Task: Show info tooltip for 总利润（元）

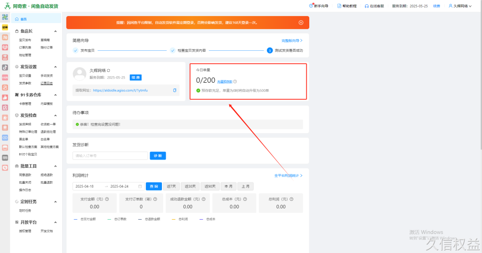Action: [291, 199]
